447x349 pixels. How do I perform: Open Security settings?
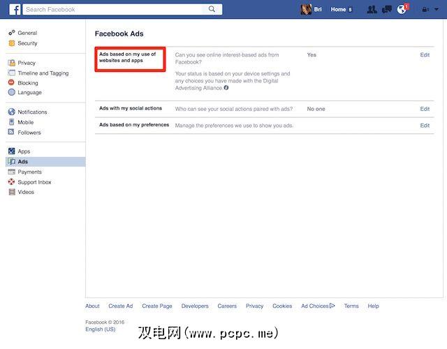[x=27, y=43]
